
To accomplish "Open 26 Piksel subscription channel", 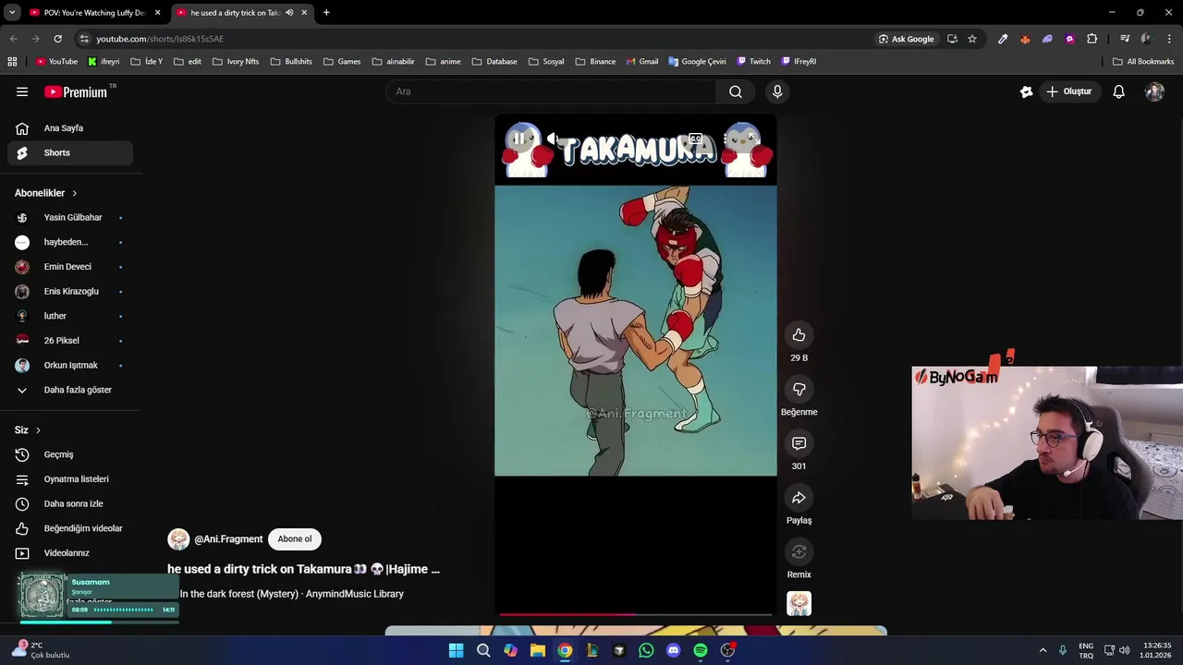I will (70, 340).
